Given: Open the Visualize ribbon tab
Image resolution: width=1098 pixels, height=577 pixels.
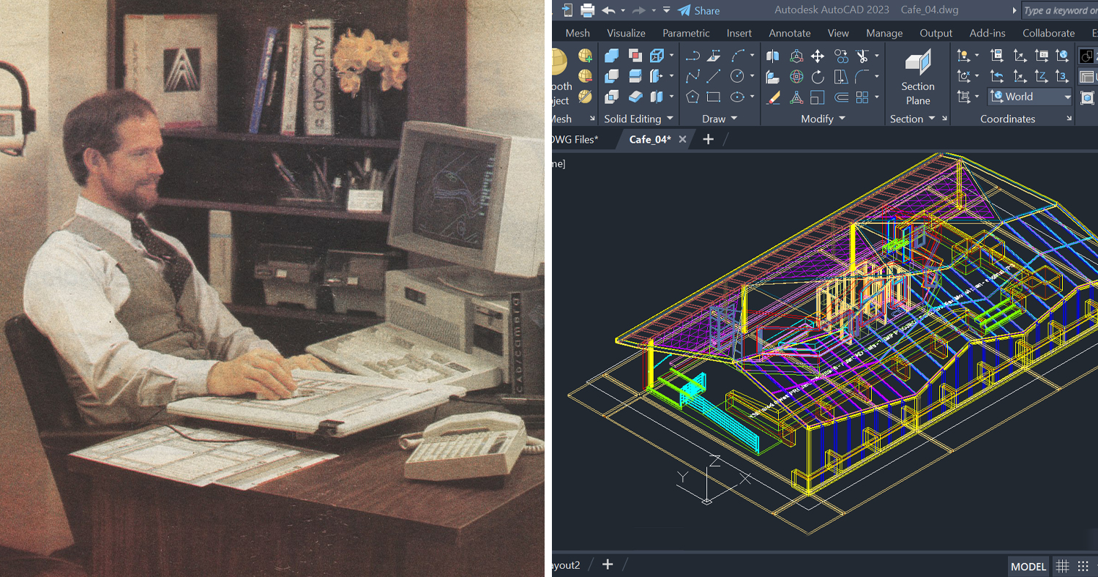Looking at the screenshot, I should 626,33.
